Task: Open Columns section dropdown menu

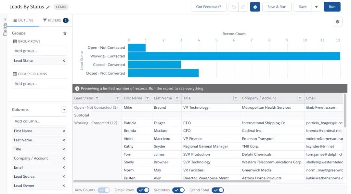Action: point(64,110)
